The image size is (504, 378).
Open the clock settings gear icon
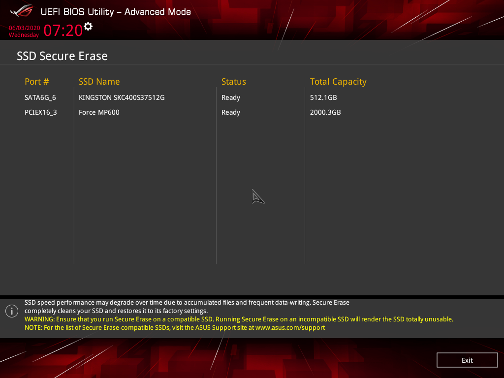click(x=88, y=27)
